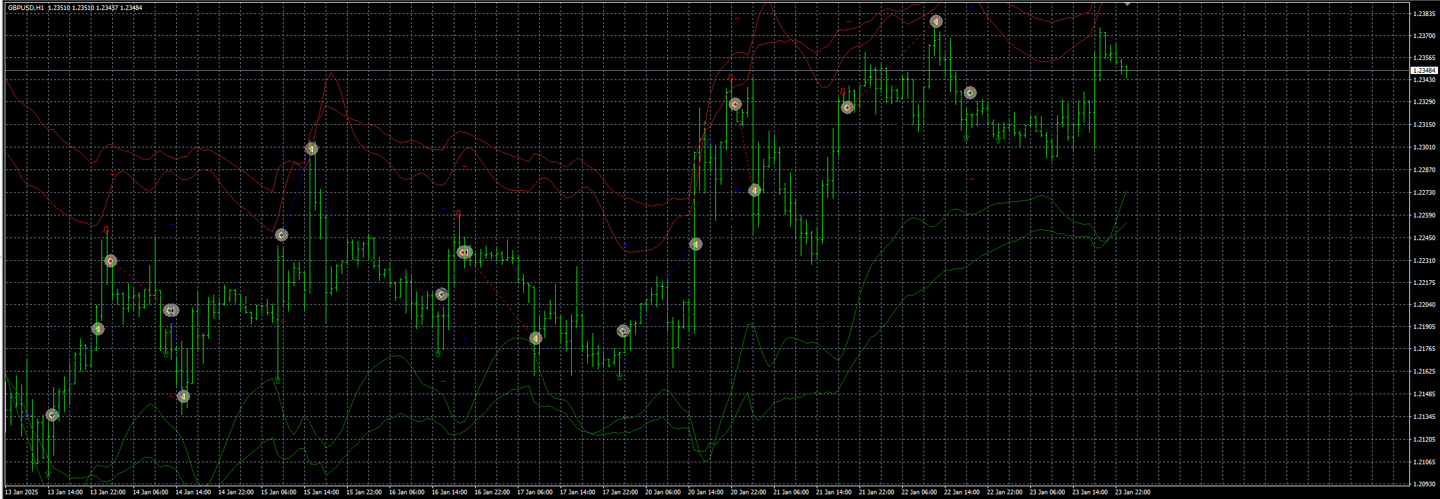Select the buy marker at 22 Jan 14:00
1440x499 pixels.
pyautogui.click(x=970, y=93)
